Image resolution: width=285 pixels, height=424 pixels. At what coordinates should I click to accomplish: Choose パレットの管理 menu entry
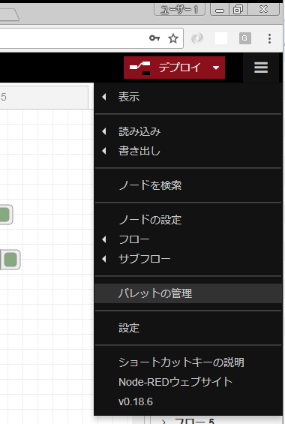[188, 293]
